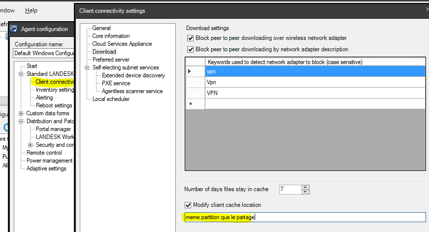This screenshot has height=232, width=429.
Task: Toggle Block peer downloading by adapter description
Action: (190, 49)
